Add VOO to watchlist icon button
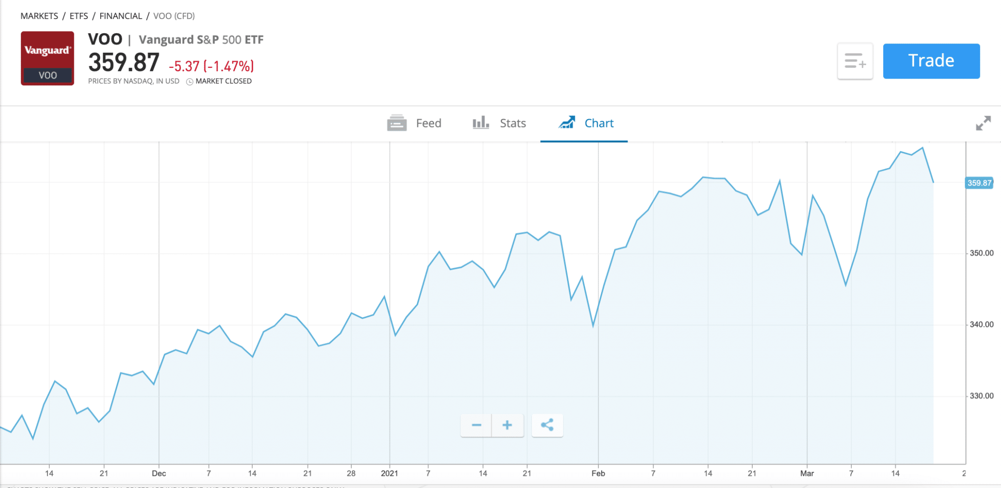The width and height of the screenshot is (1001, 488). click(x=855, y=61)
